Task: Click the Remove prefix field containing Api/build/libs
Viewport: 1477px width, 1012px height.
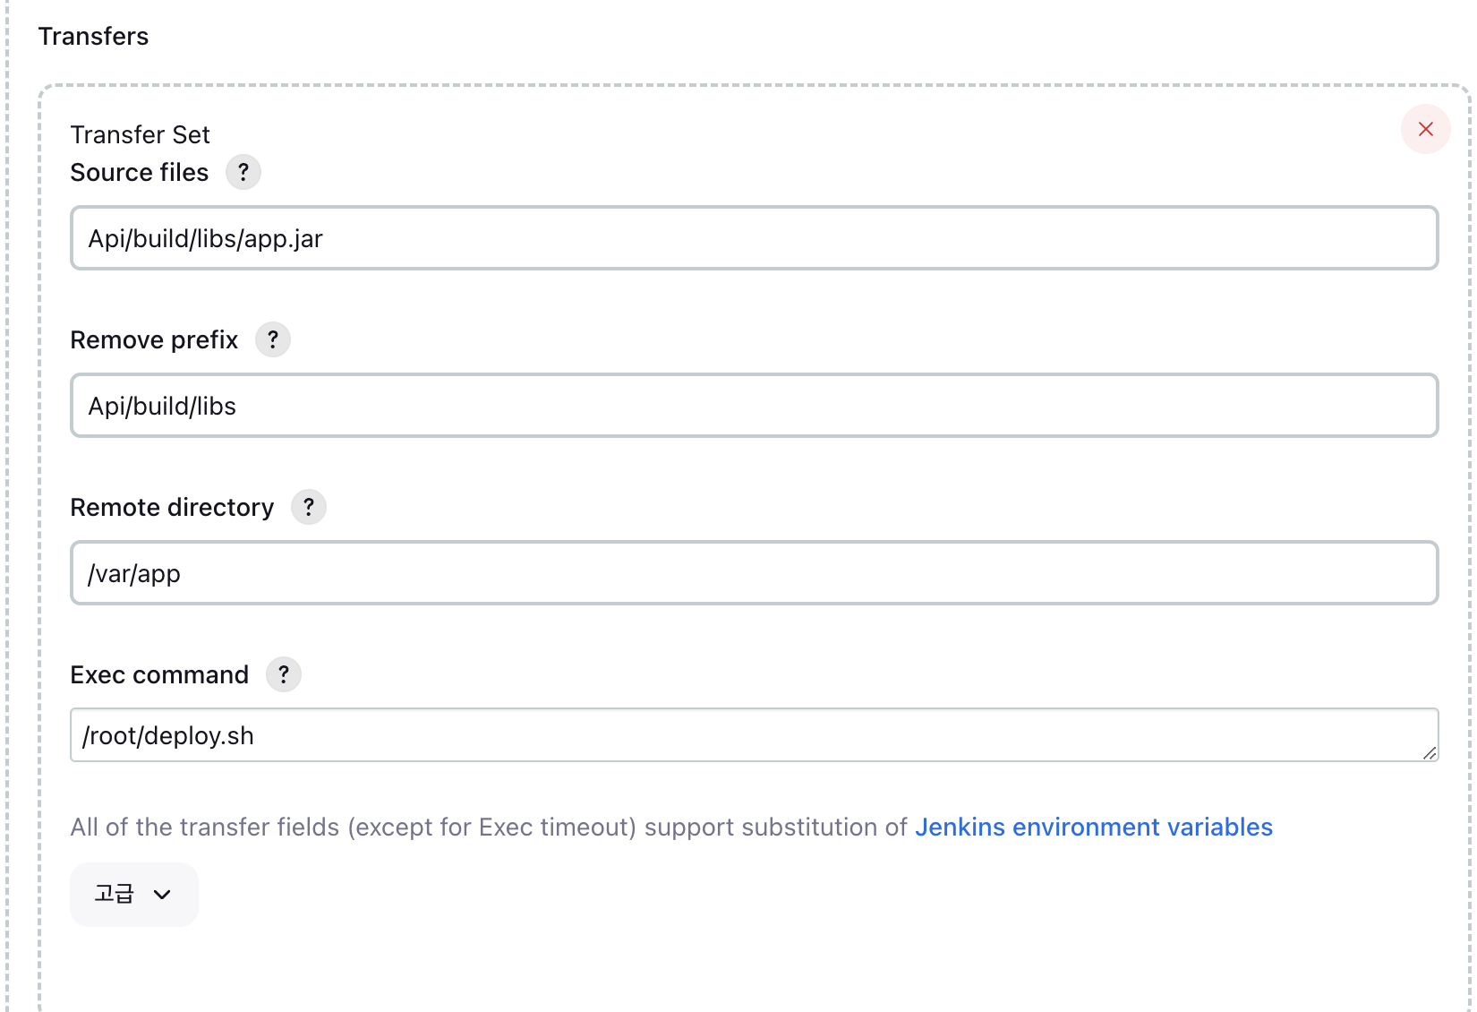Action: 755,406
